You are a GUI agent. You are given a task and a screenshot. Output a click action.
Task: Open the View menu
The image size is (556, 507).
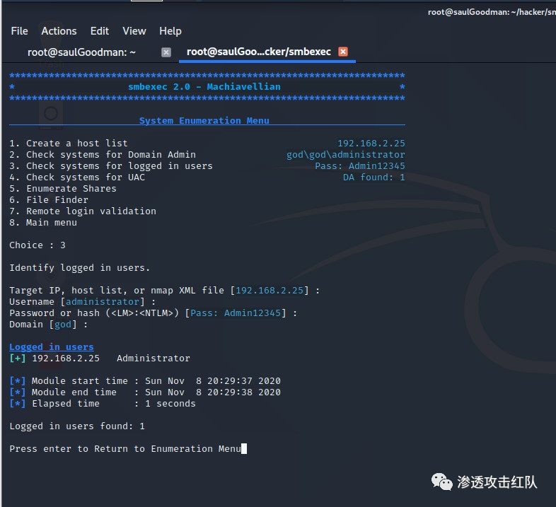134,31
